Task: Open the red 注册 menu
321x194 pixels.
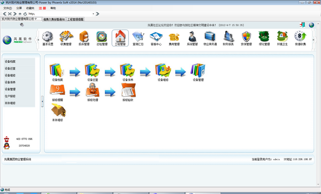Action: point(42,8)
